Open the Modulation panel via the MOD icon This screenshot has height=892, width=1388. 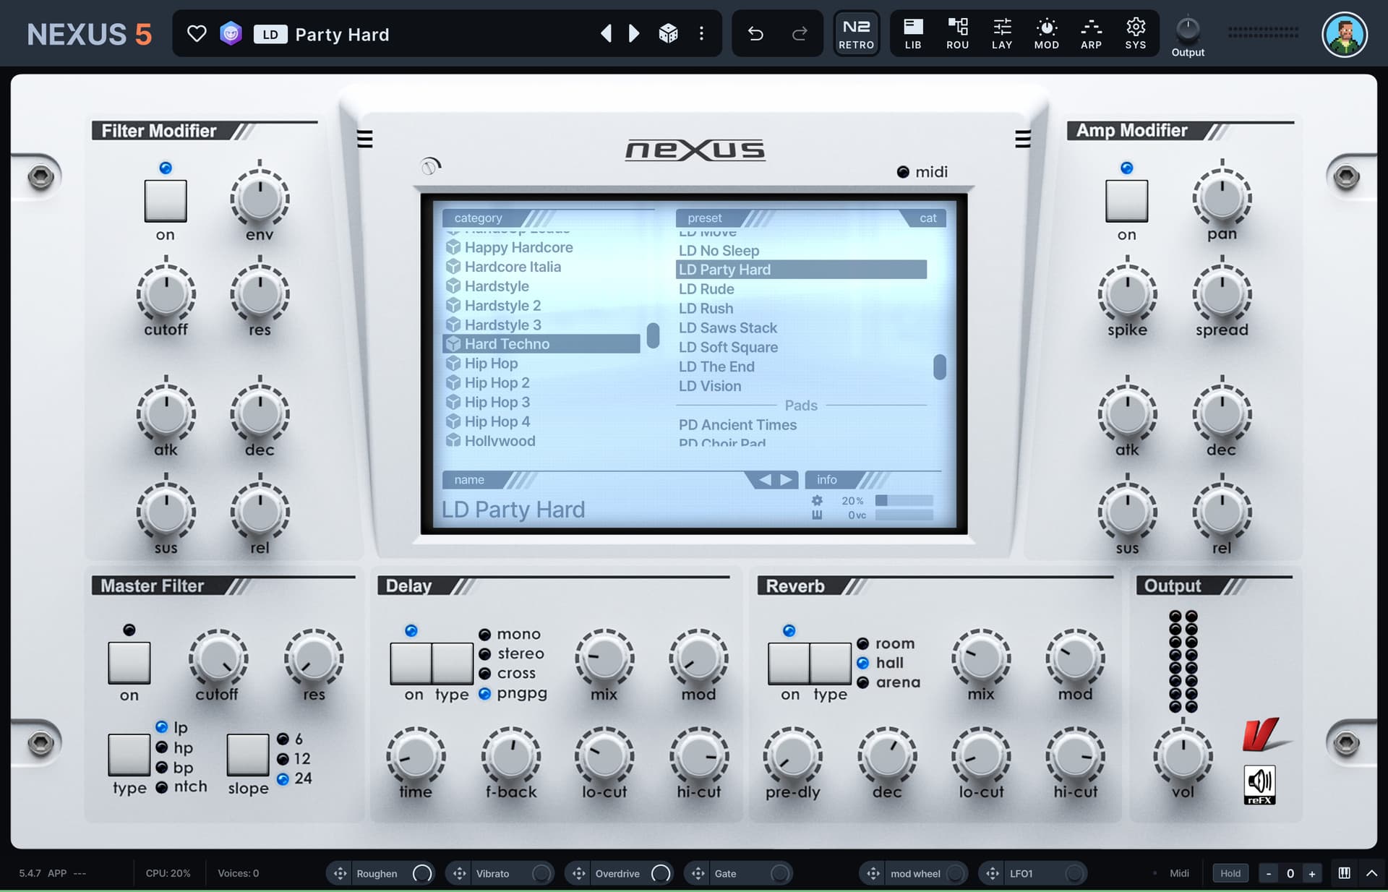tap(1046, 33)
